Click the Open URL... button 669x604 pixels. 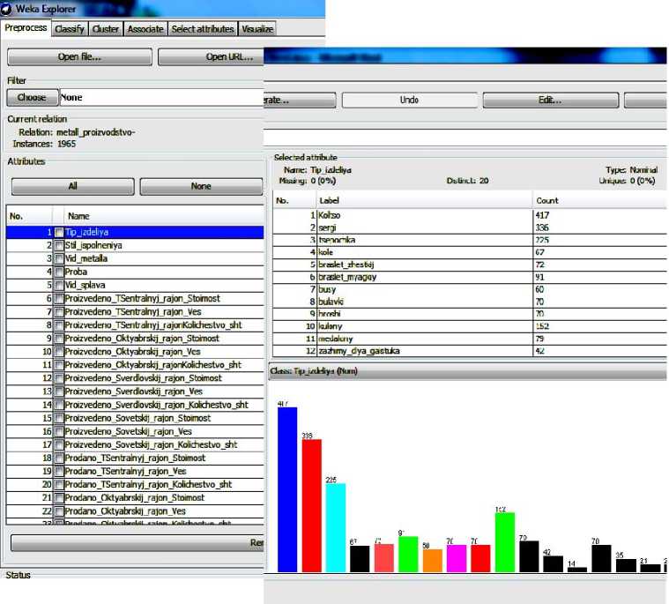pyautogui.click(x=211, y=56)
